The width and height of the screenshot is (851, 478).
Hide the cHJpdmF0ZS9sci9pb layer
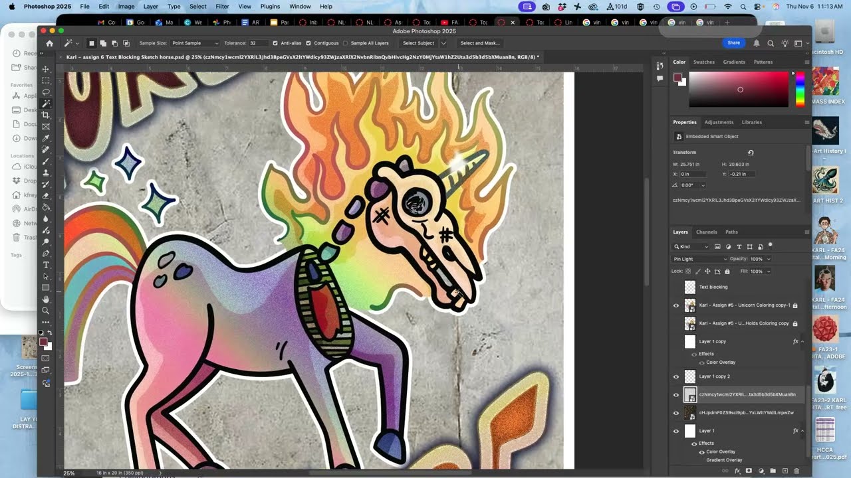click(x=676, y=412)
